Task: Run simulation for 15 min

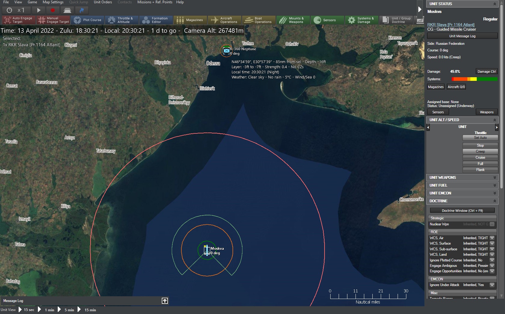Action: 87,310
